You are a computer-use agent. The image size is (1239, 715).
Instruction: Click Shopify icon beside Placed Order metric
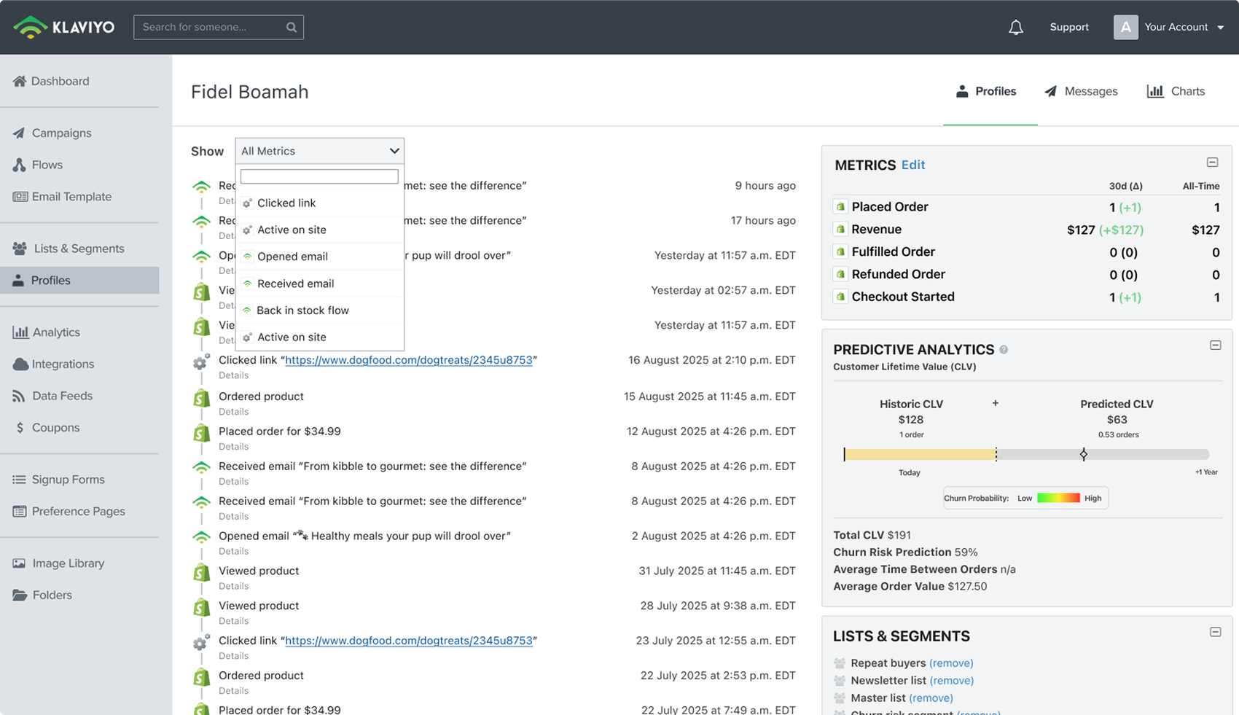click(x=840, y=207)
